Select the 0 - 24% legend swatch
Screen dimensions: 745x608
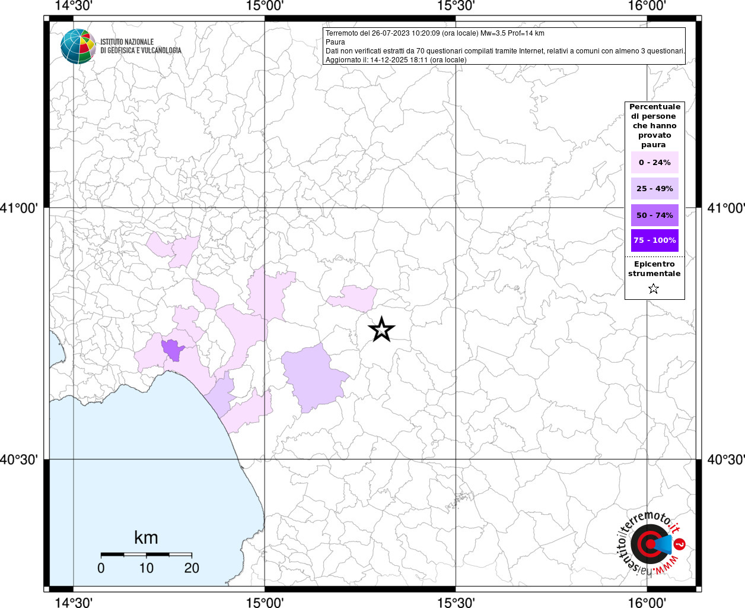coord(655,163)
